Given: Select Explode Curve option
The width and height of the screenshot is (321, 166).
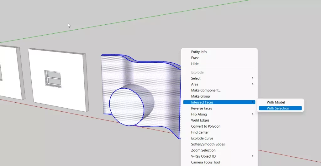Looking at the screenshot, I should point(219,138).
